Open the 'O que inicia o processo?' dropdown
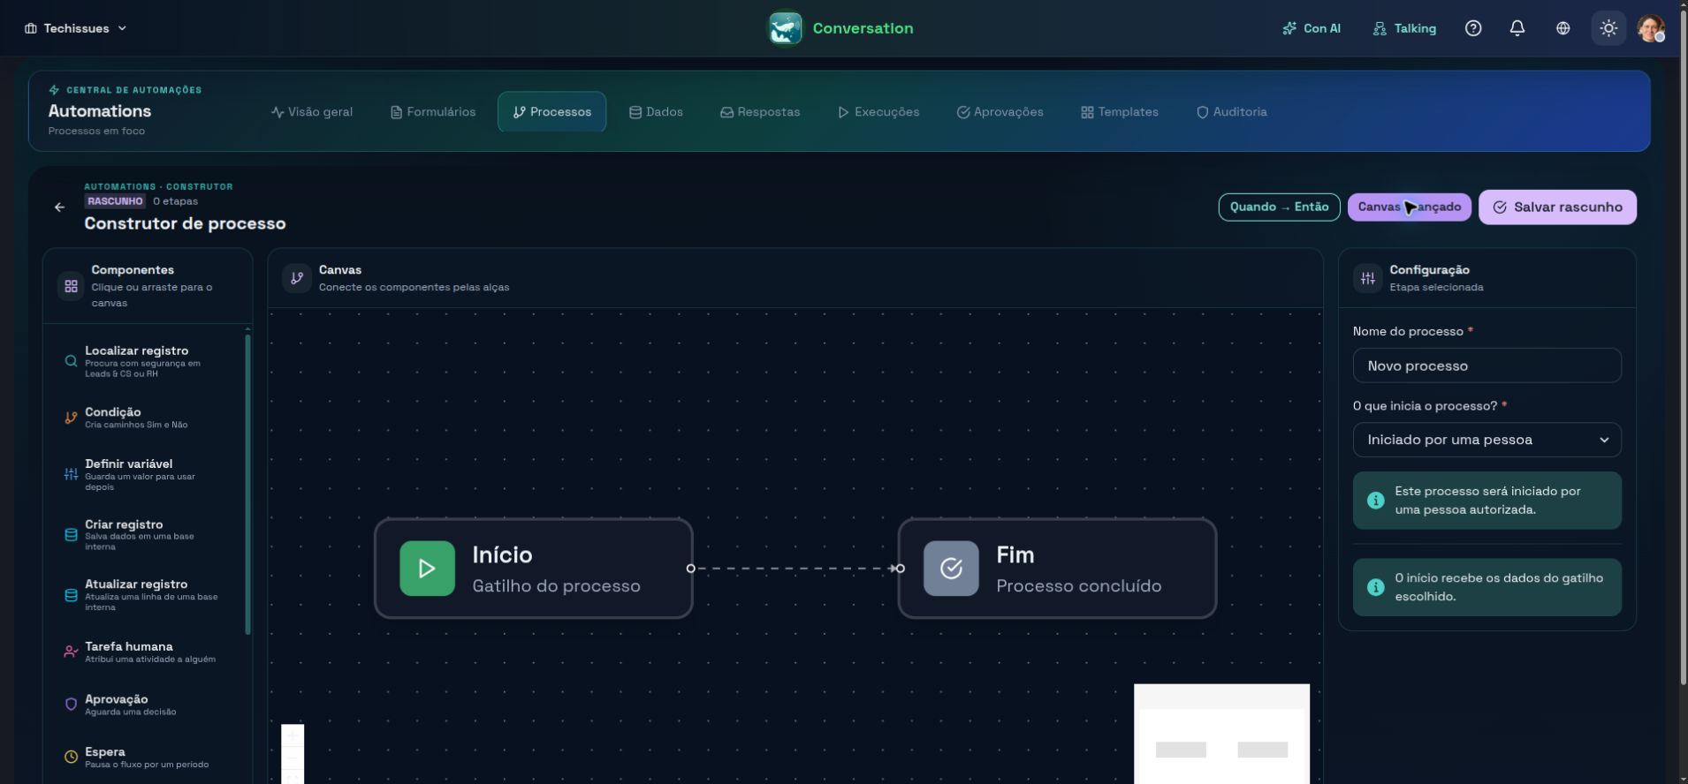1688x784 pixels. pos(1487,440)
